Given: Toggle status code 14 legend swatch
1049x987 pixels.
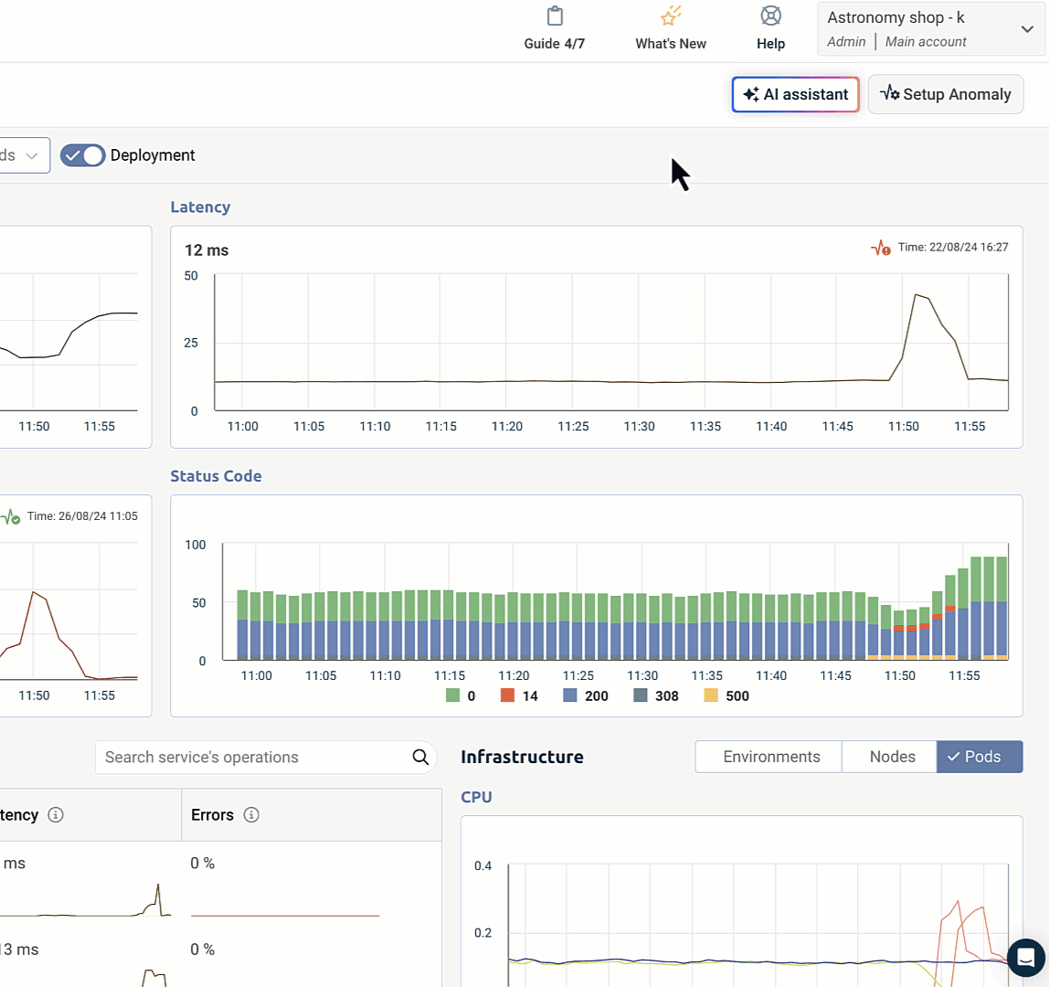Looking at the screenshot, I should [508, 695].
